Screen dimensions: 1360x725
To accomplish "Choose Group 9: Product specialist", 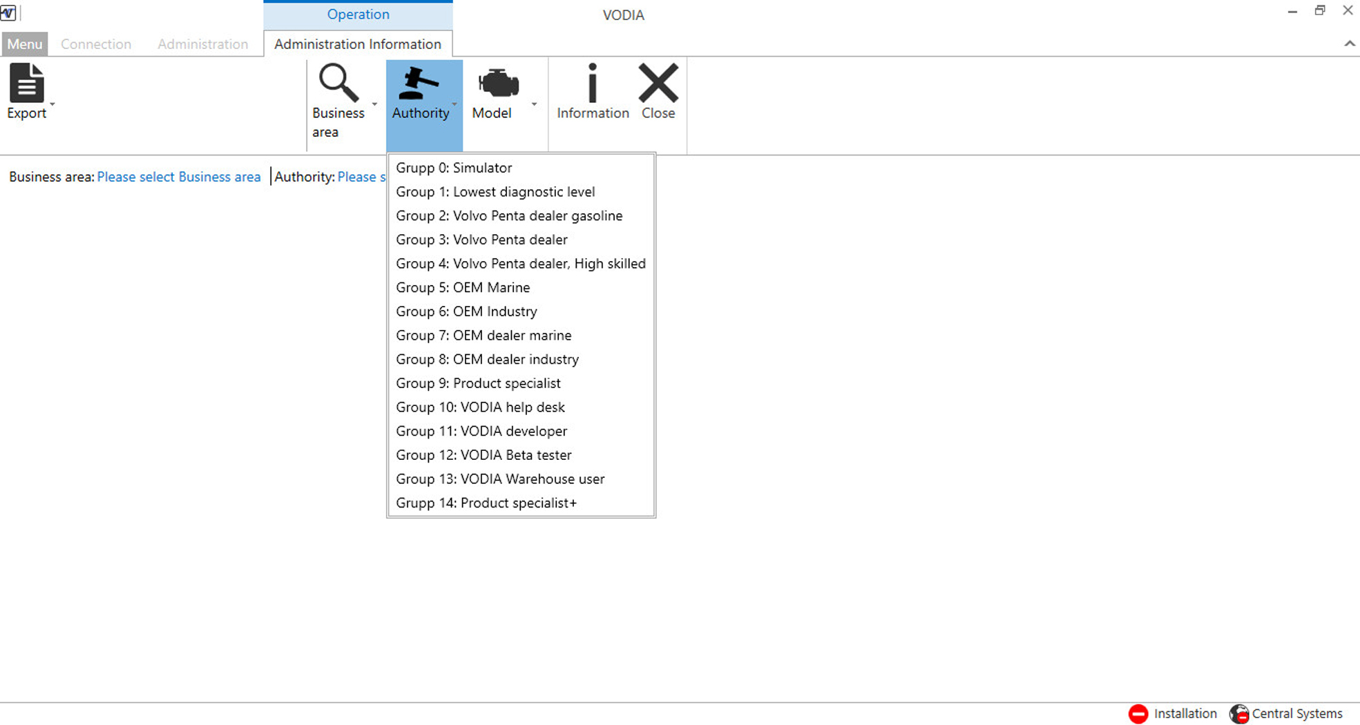I will pos(478,383).
